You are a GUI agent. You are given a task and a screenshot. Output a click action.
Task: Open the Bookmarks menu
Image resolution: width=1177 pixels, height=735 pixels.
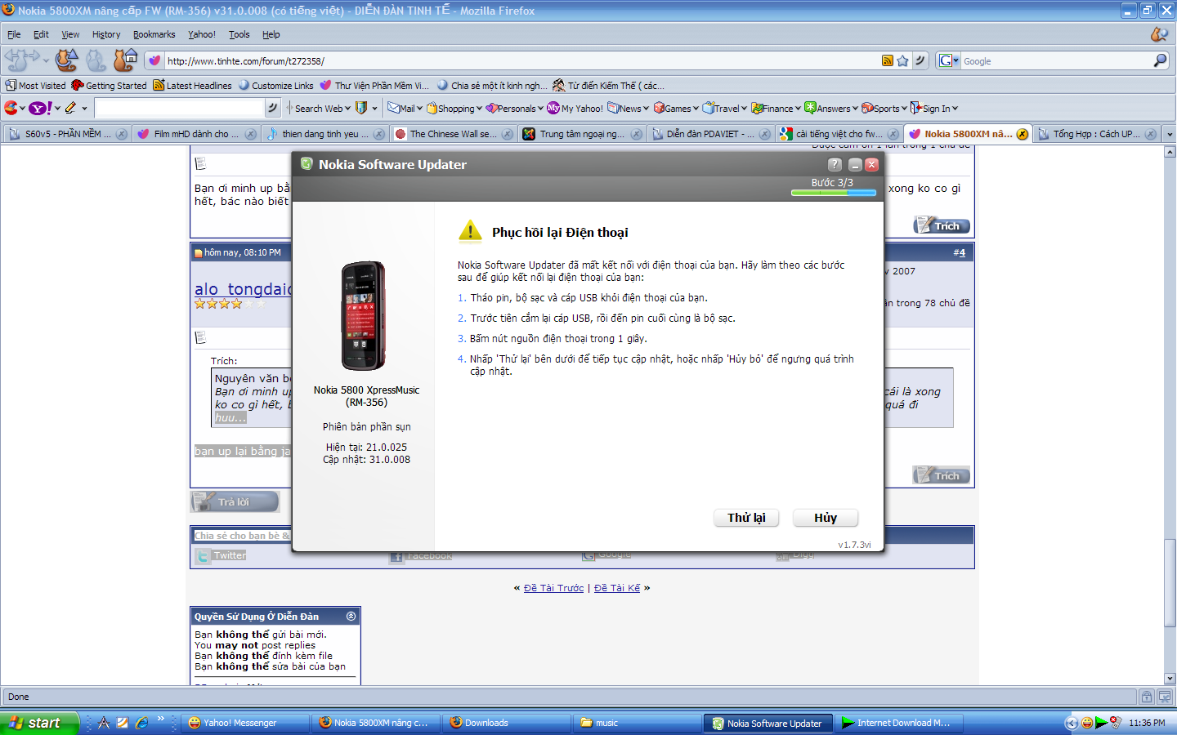point(154,34)
